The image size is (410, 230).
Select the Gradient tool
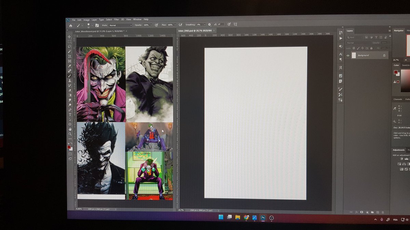click(70, 95)
